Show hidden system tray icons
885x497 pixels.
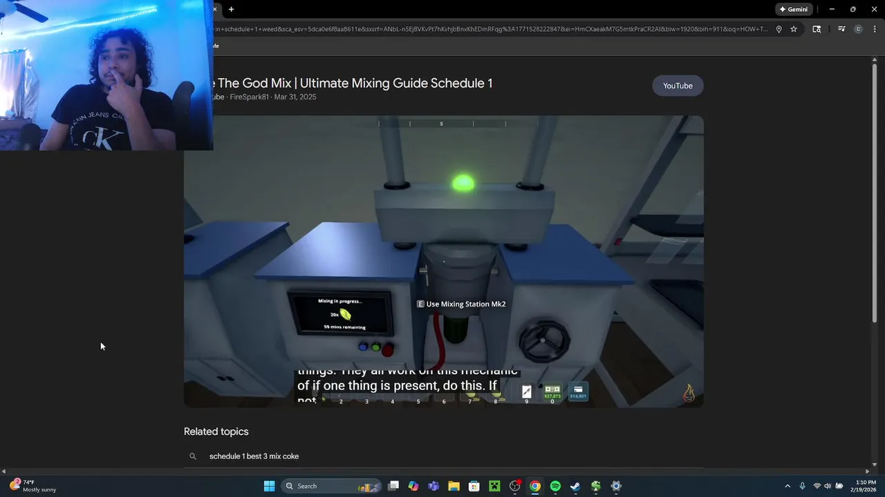click(787, 486)
